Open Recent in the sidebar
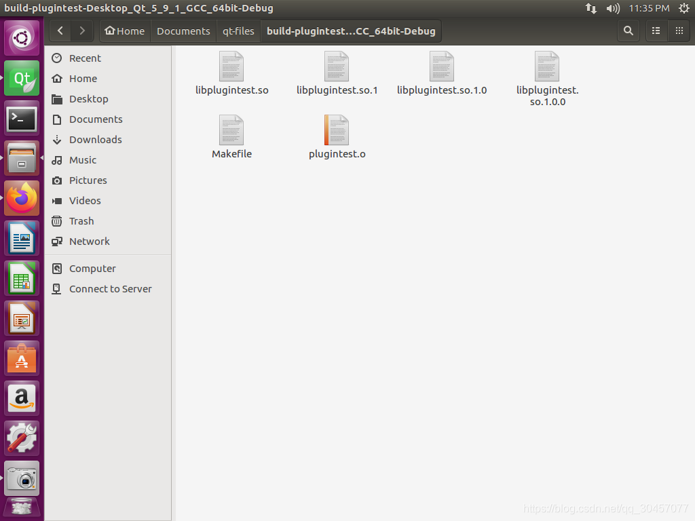Image resolution: width=695 pixels, height=521 pixels. coord(108,58)
